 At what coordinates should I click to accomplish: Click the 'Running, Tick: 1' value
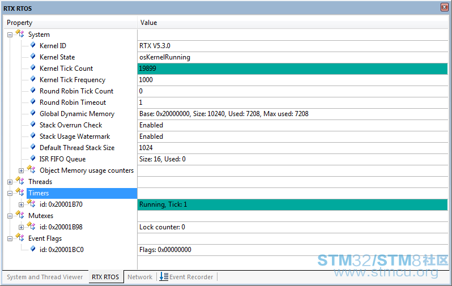pyautogui.click(x=163, y=204)
